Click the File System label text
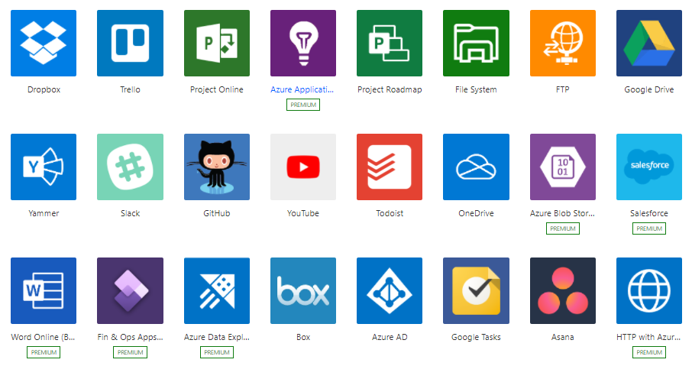The height and width of the screenshot is (366, 692). point(476,89)
